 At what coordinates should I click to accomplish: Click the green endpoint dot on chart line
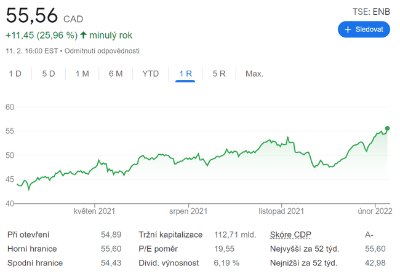pyautogui.click(x=387, y=128)
